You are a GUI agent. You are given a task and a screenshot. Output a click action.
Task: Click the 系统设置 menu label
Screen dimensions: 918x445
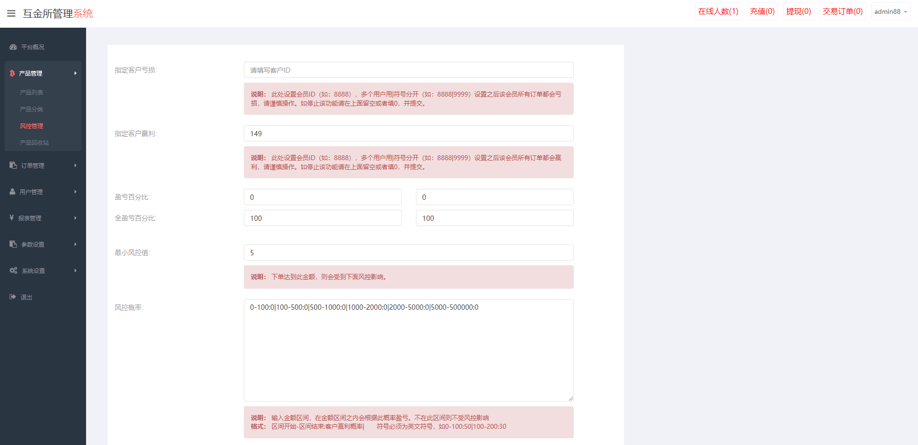pos(33,271)
